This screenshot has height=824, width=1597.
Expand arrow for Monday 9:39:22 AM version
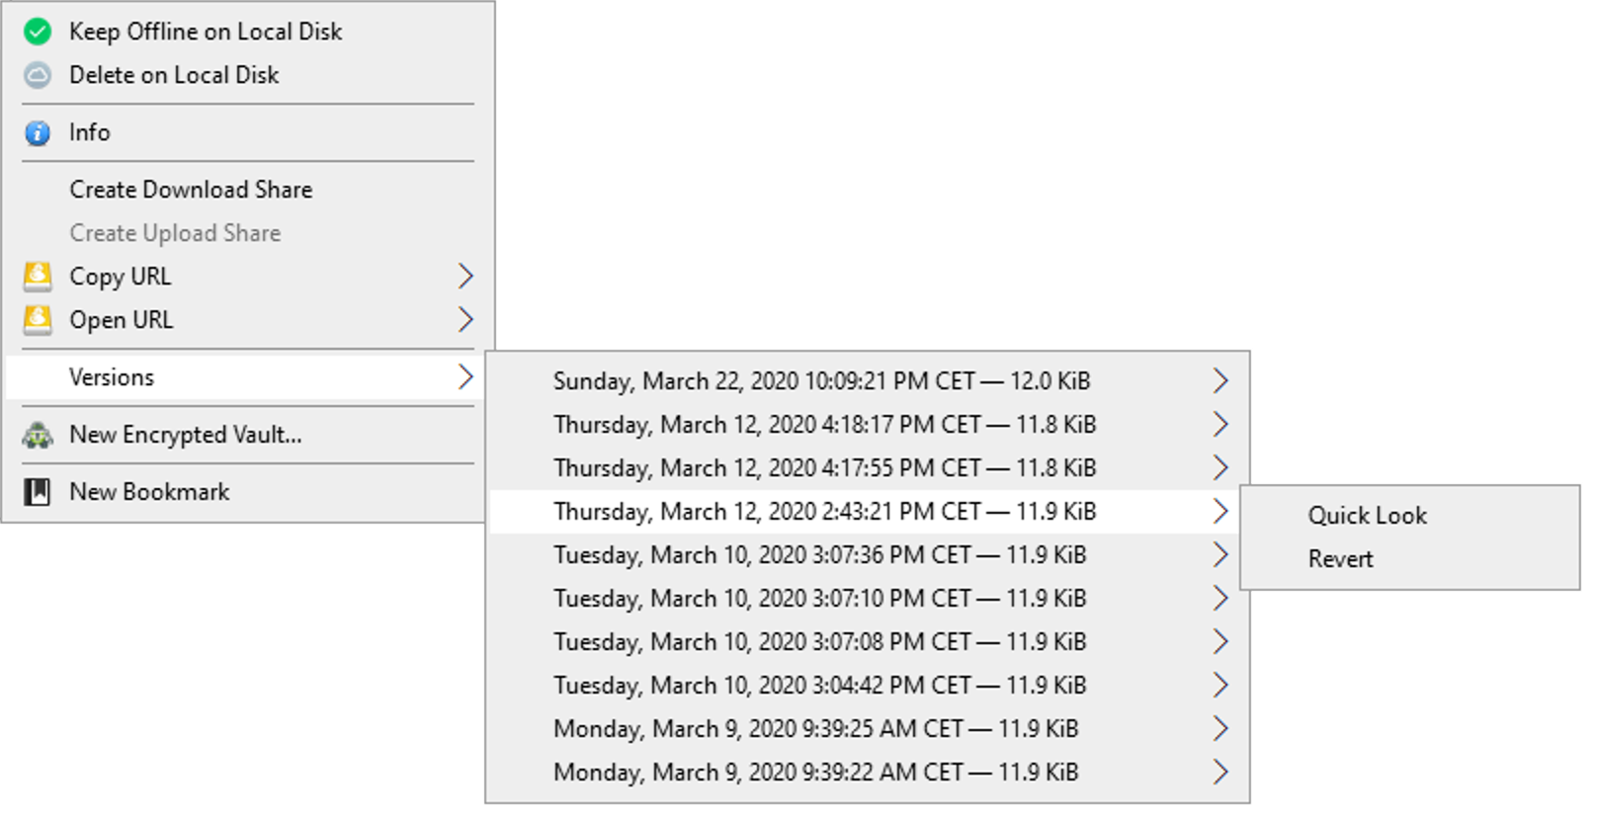pos(1220,773)
